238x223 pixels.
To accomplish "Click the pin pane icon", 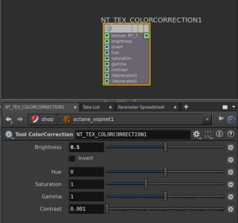I will [220, 119].
